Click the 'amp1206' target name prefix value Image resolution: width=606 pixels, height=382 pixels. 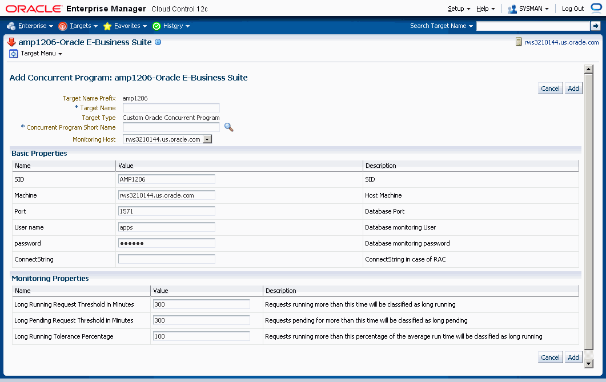pos(135,98)
